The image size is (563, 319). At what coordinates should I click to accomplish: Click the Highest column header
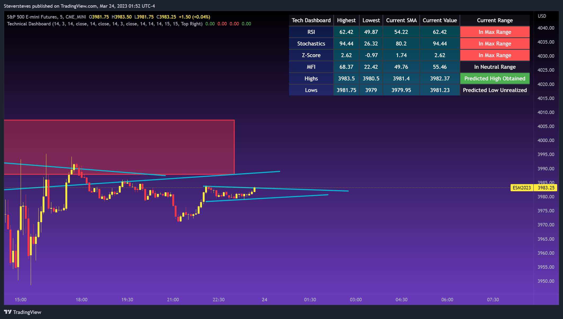(346, 20)
